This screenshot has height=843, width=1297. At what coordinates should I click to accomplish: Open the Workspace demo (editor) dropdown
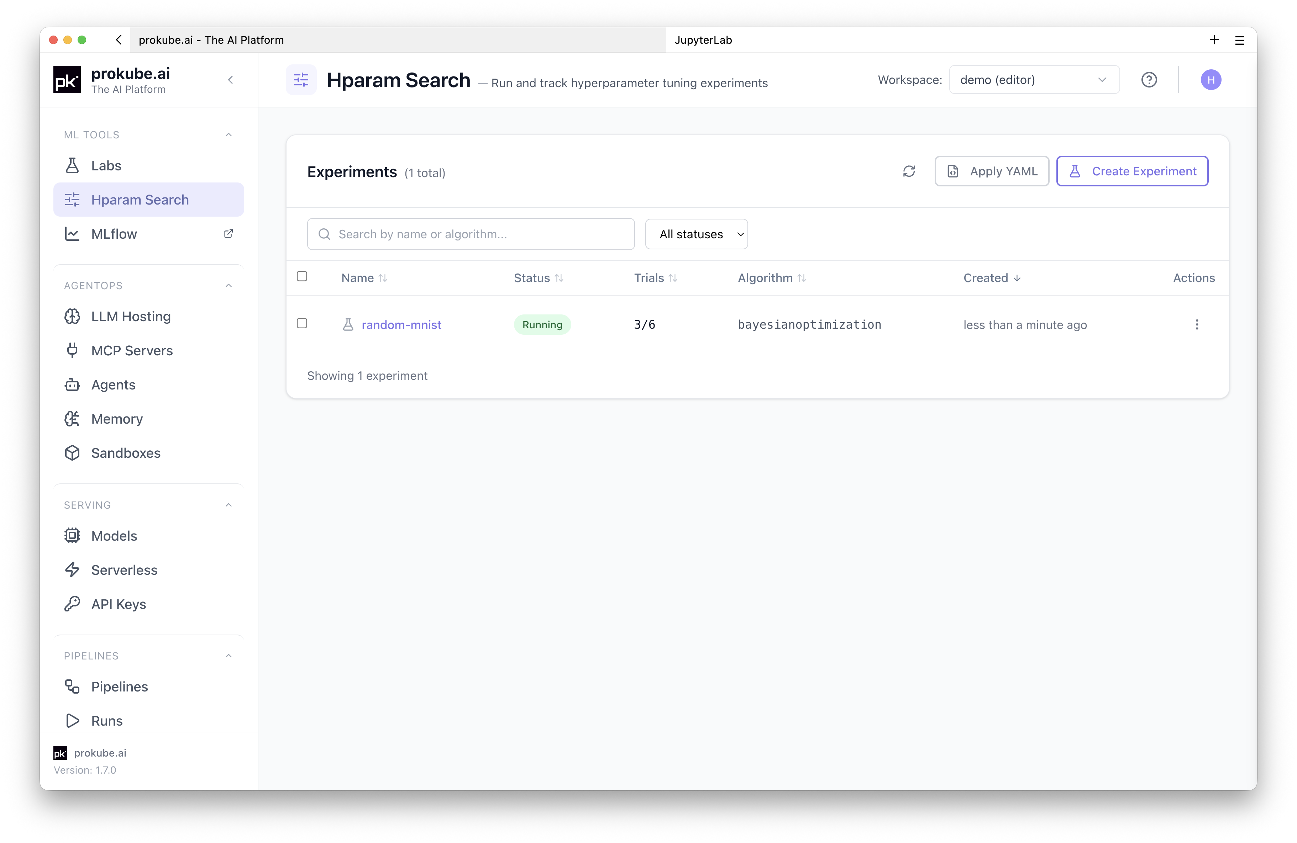coord(1034,80)
